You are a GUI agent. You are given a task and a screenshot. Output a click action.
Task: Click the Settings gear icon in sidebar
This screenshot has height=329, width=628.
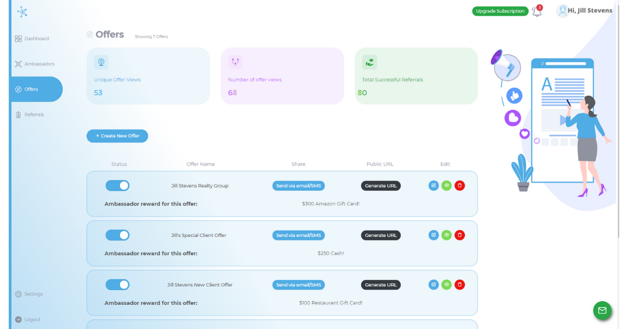pos(18,294)
